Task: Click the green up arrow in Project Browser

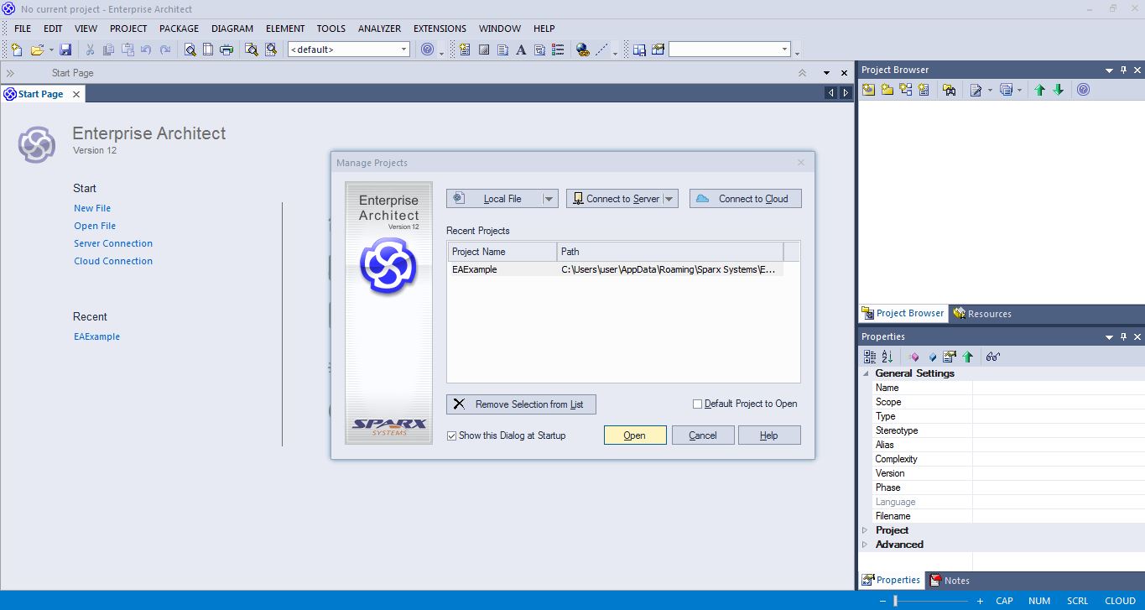Action: [x=1040, y=90]
